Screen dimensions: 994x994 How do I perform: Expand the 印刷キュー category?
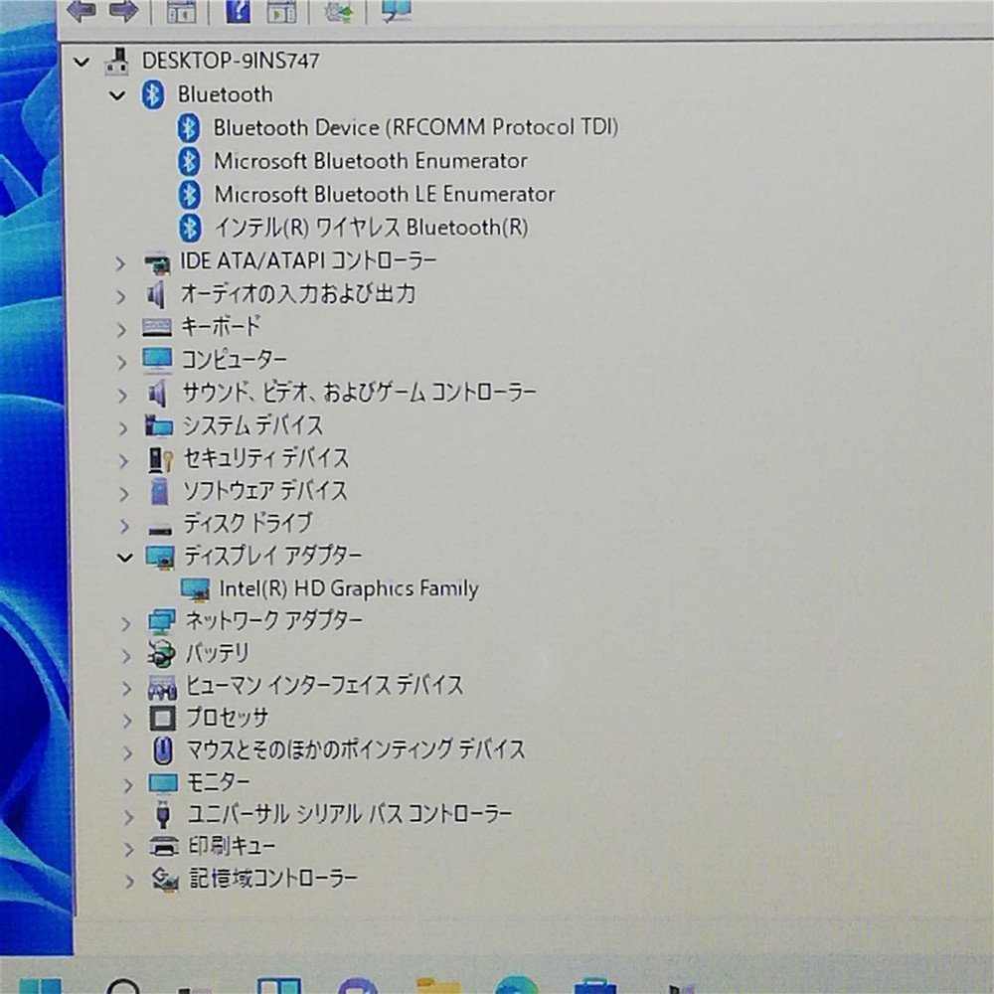[x=129, y=848]
